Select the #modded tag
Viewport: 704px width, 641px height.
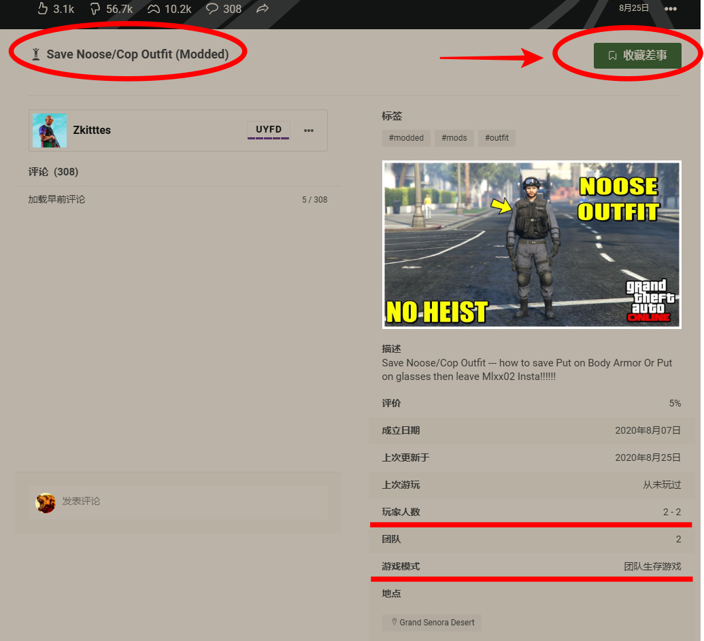tap(406, 138)
